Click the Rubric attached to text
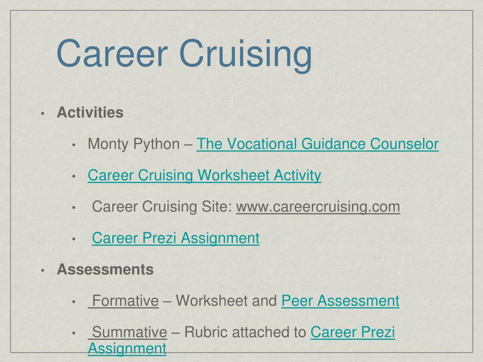483x362 pixels. click(x=245, y=332)
